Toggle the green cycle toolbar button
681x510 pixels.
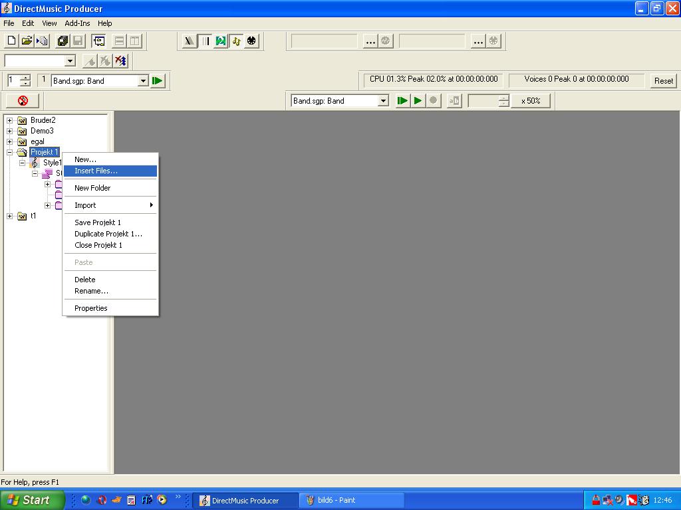click(221, 41)
